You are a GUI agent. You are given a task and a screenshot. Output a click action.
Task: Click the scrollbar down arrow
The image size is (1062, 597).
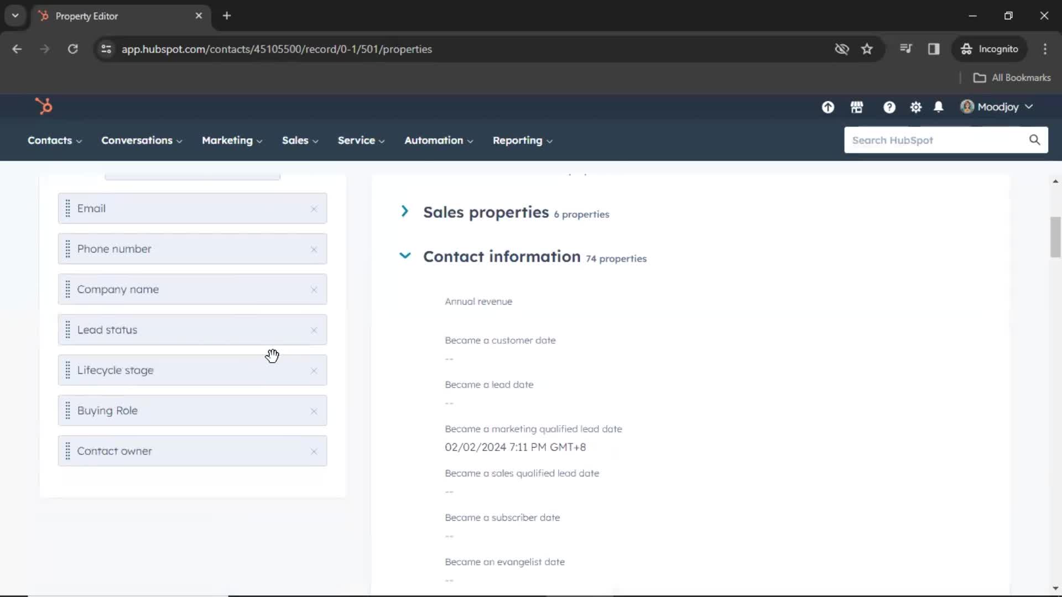click(1055, 588)
